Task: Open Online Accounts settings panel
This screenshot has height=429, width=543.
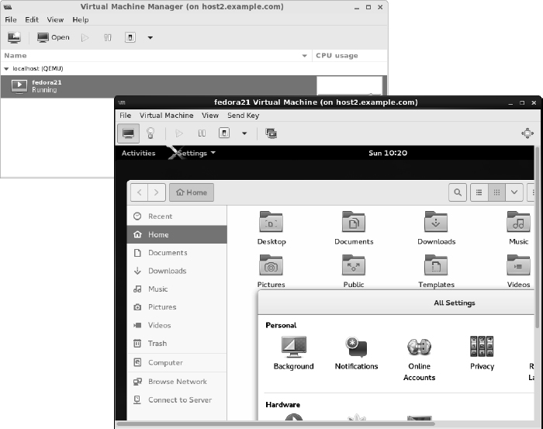Action: [x=419, y=358]
